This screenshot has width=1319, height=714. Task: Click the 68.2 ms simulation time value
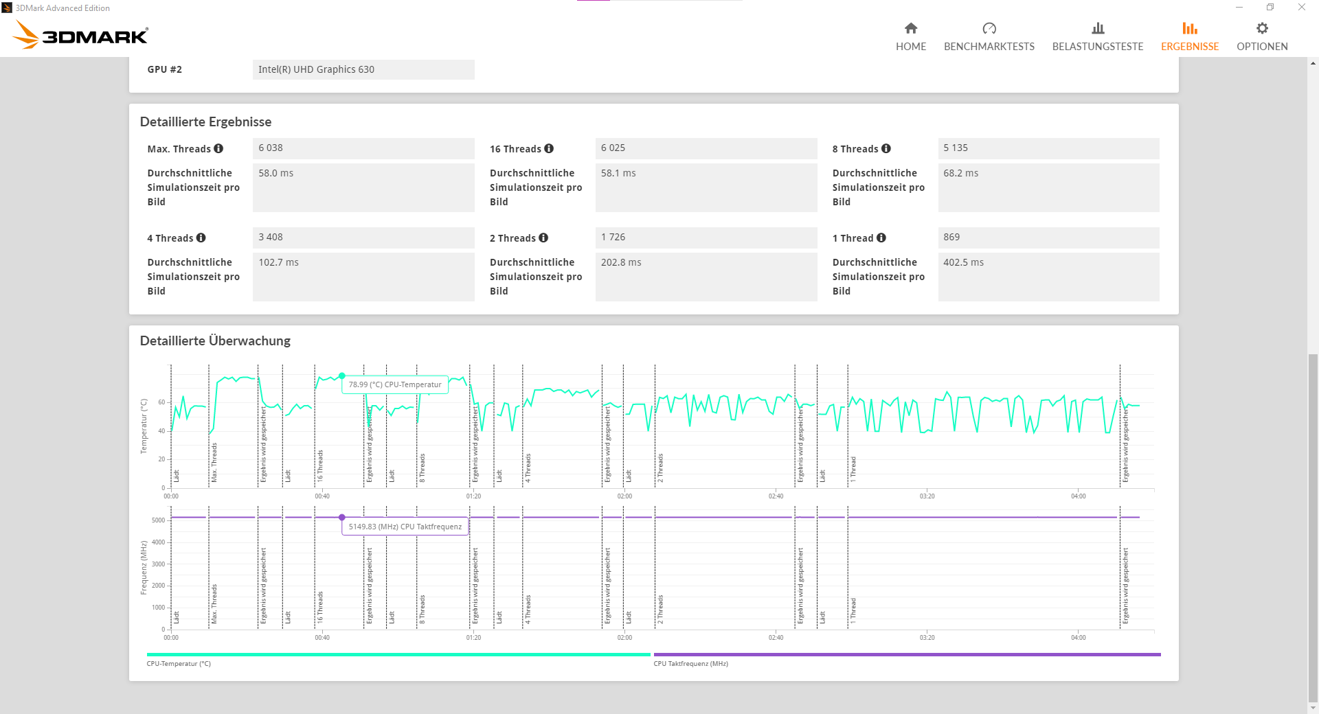1049,187
